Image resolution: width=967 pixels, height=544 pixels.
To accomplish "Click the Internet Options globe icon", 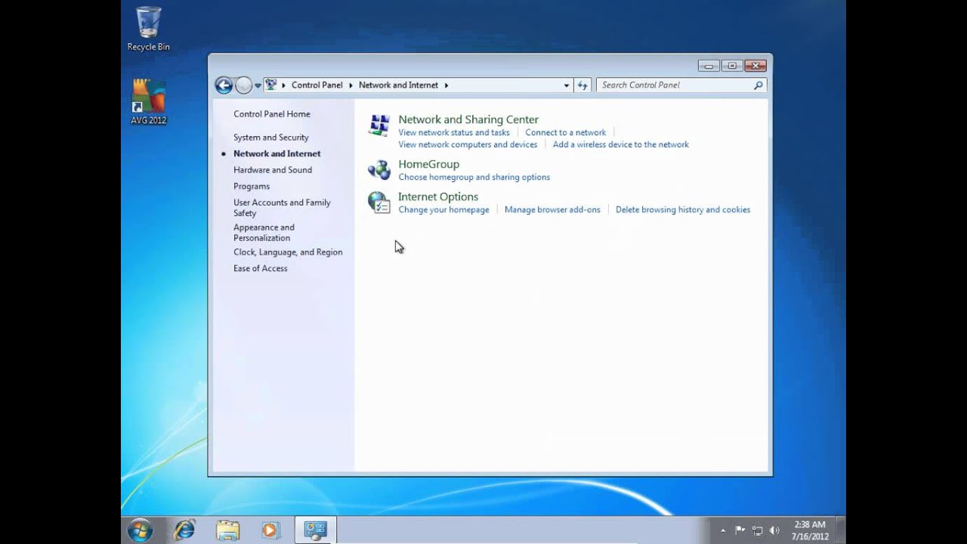I will pos(378,202).
